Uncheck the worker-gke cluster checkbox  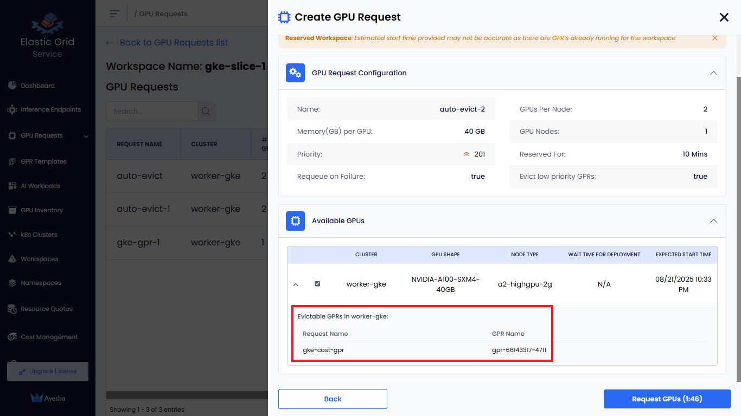[317, 284]
